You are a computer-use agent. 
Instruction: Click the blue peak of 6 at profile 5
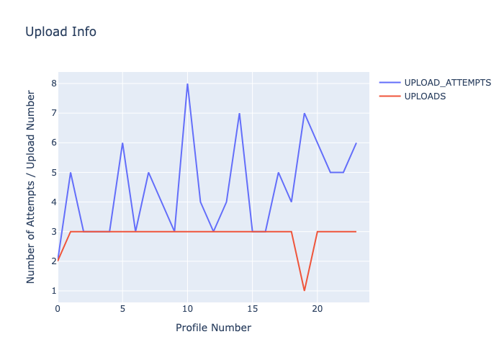(122, 143)
